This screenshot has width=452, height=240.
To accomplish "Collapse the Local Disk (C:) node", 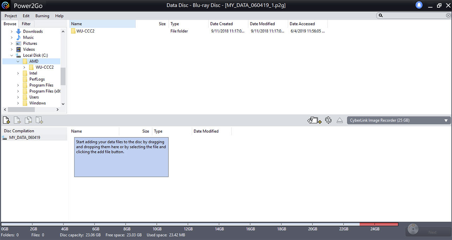I will tap(12, 55).
